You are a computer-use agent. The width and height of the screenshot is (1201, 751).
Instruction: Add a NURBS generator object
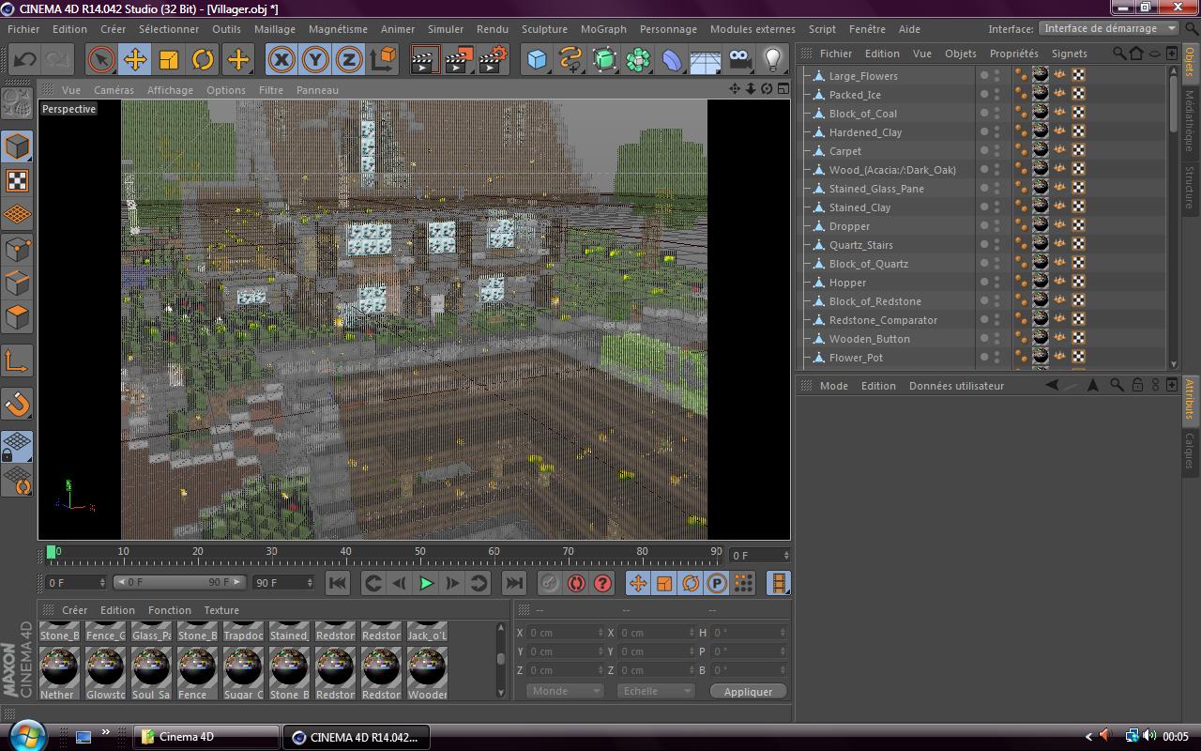tap(604, 60)
